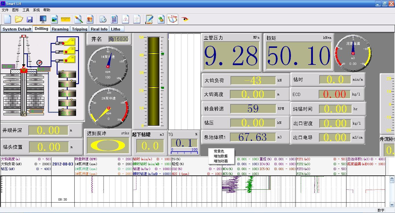Viewport: 395px width, 213px height.
Task: Click the 08:30 time label on chart
Action: click(x=62, y=199)
